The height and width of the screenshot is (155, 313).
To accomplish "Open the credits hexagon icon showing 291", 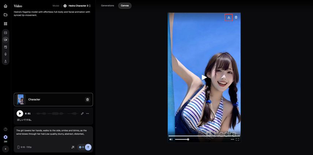I will pyautogui.click(x=5, y=137).
